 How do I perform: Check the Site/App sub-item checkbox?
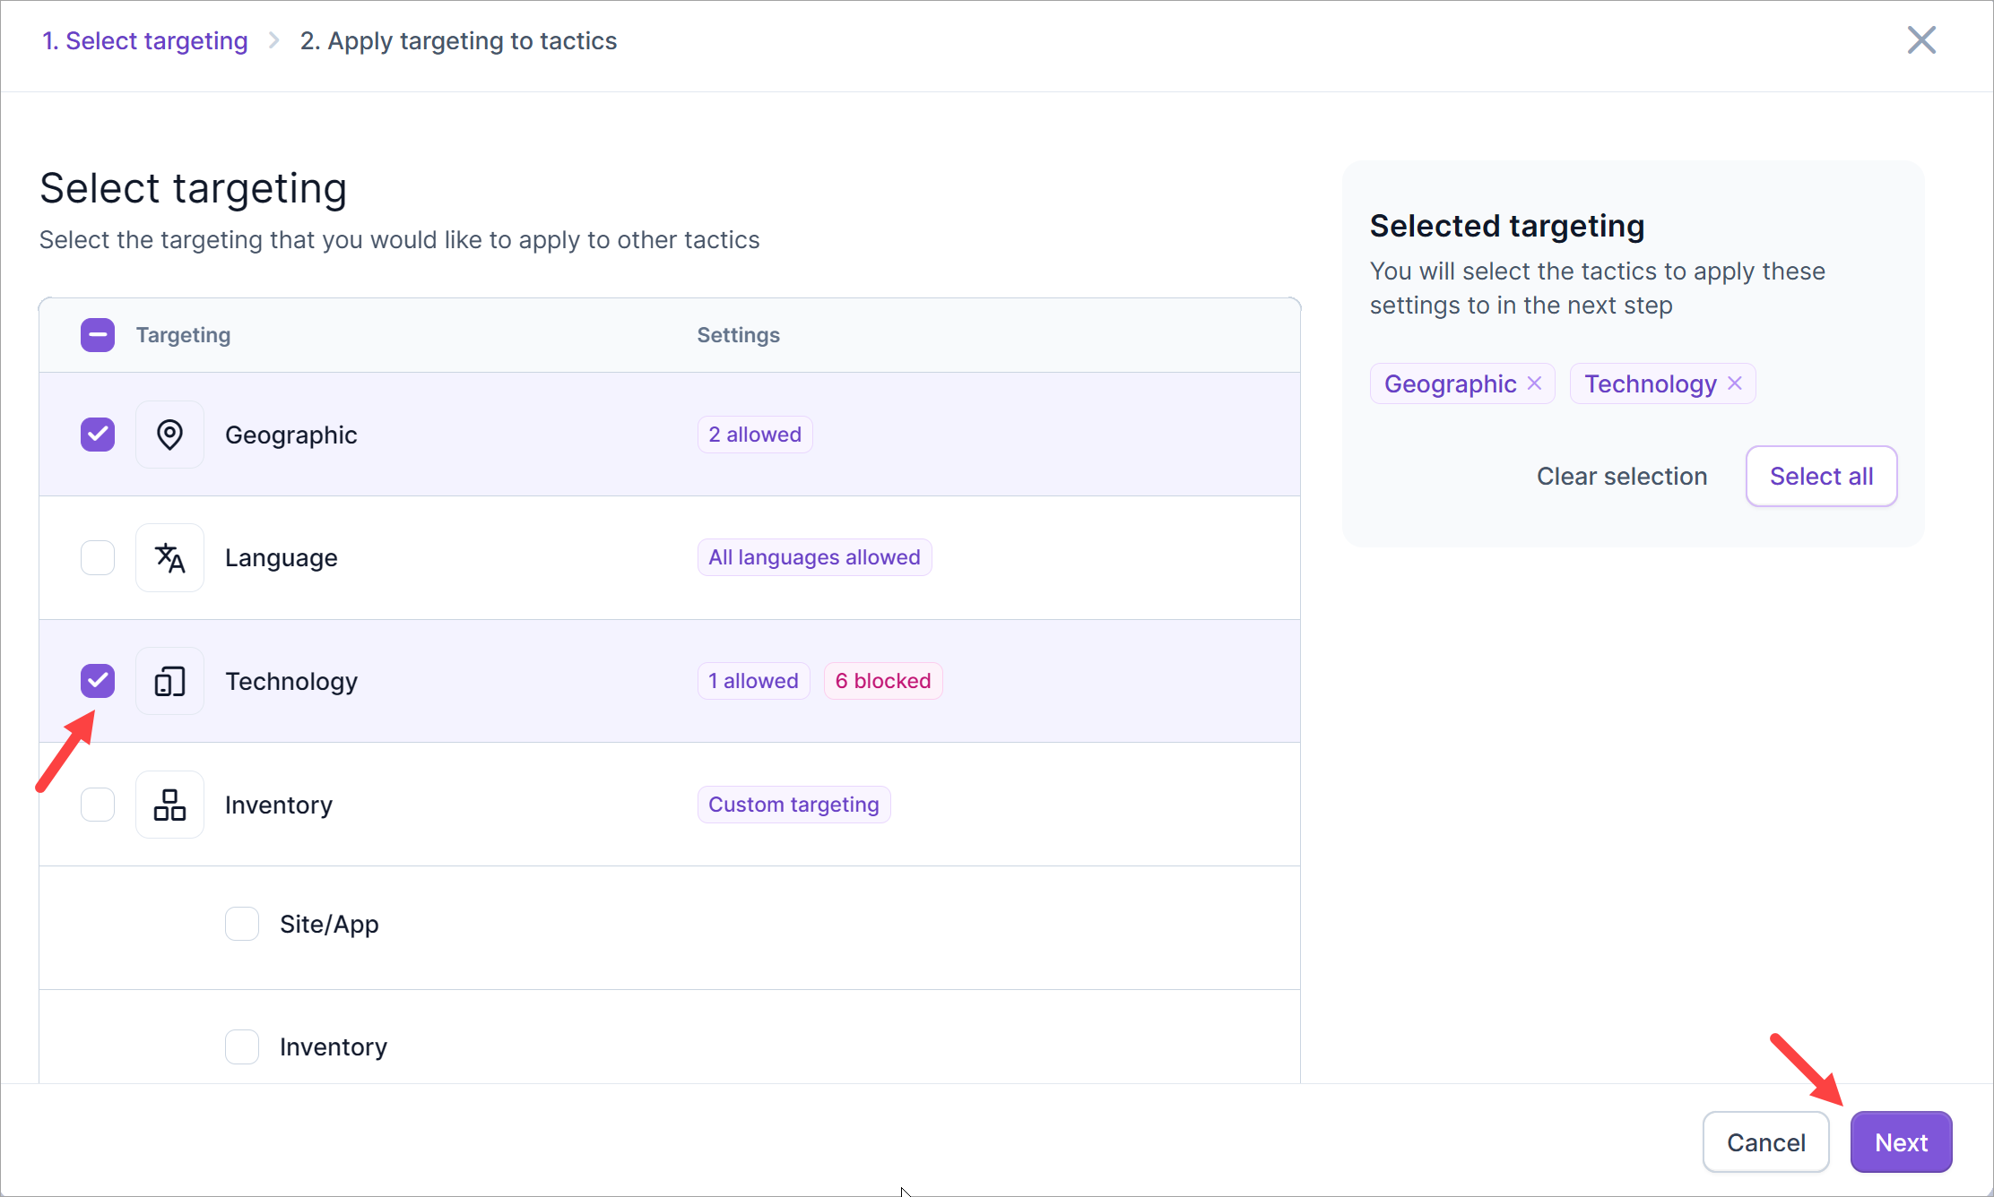pyautogui.click(x=242, y=924)
